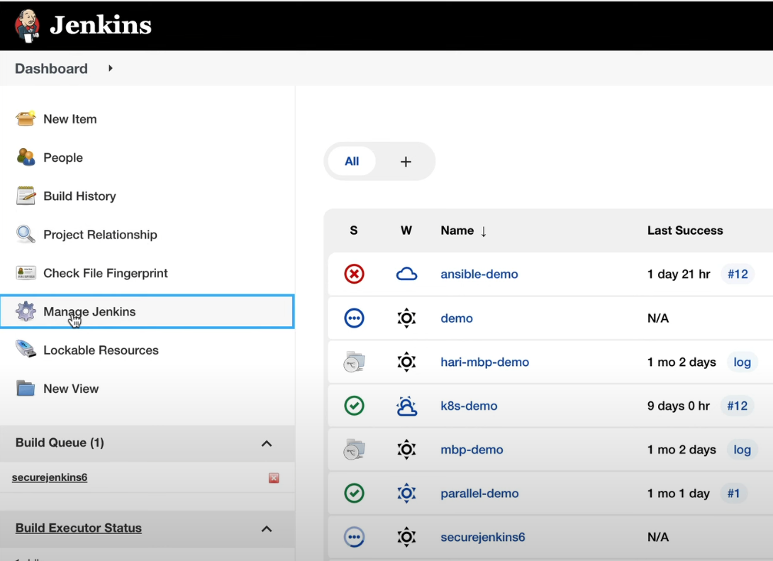This screenshot has height=561, width=773.
Task: Open People in the sidebar
Action: (x=63, y=157)
